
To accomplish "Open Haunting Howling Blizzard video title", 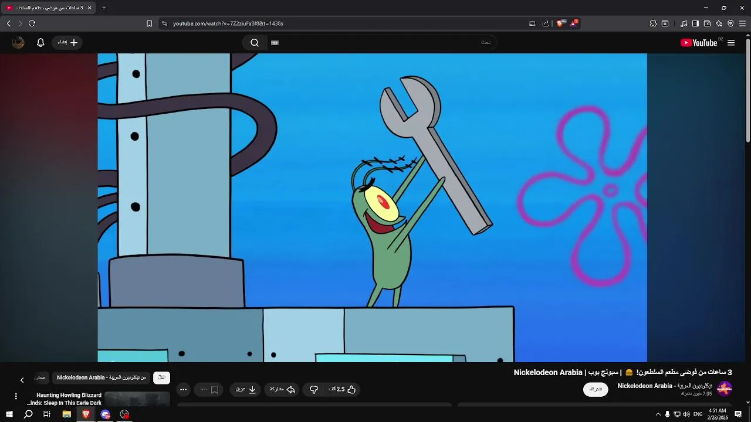I will (x=64, y=399).
